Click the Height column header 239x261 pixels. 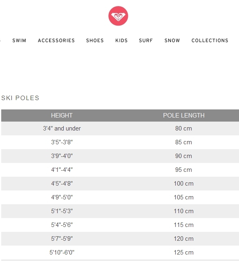click(62, 116)
